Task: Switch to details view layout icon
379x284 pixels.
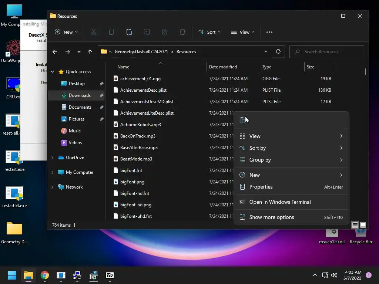Action: [355, 225]
